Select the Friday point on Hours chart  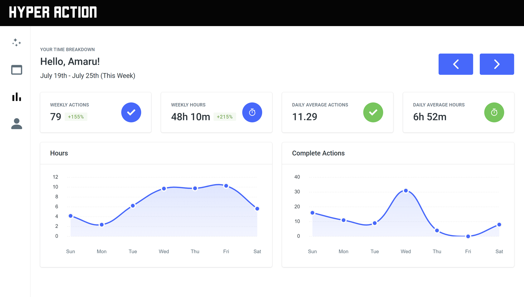(x=226, y=186)
